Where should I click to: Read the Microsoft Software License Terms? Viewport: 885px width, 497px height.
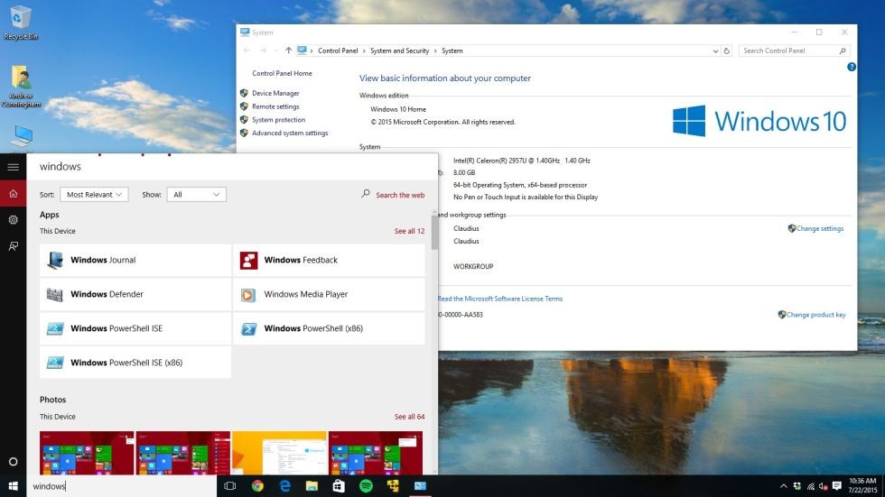click(500, 299)
